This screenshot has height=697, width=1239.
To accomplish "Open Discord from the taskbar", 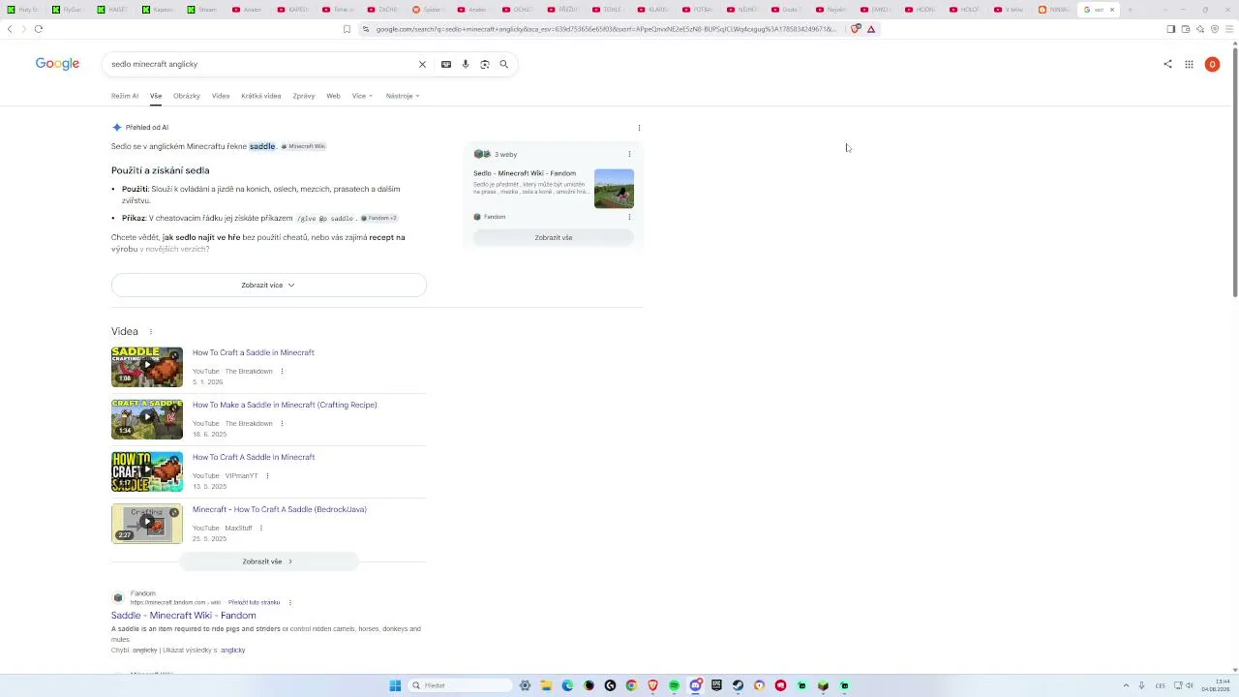I will pyautogui.click(x=695, y=685).
